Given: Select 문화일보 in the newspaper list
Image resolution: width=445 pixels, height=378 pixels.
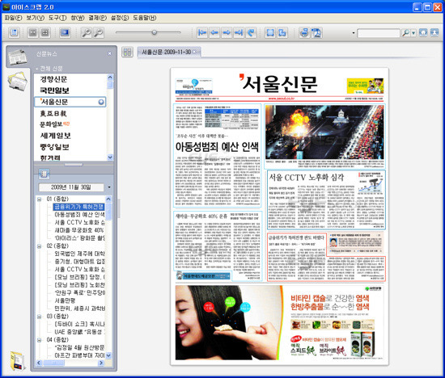Looking at the screenshot, I should click(x=54, y=124).
